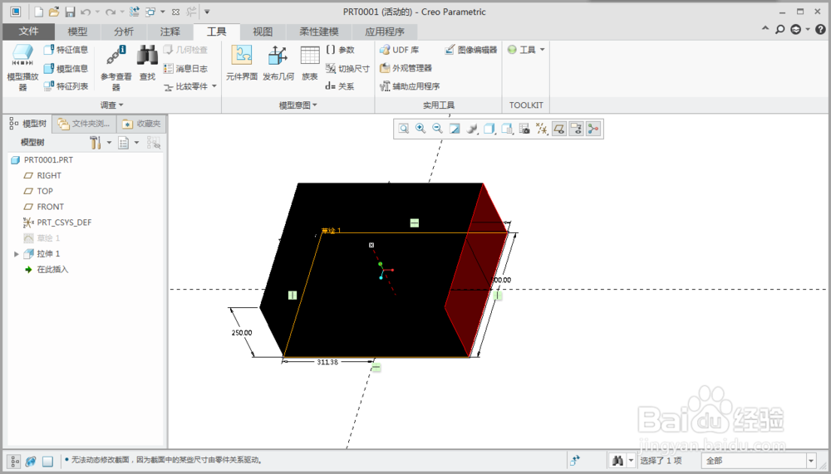831x474 pixels.
Task: Open Message Log (消息日志)
Action: click(185, 68)
